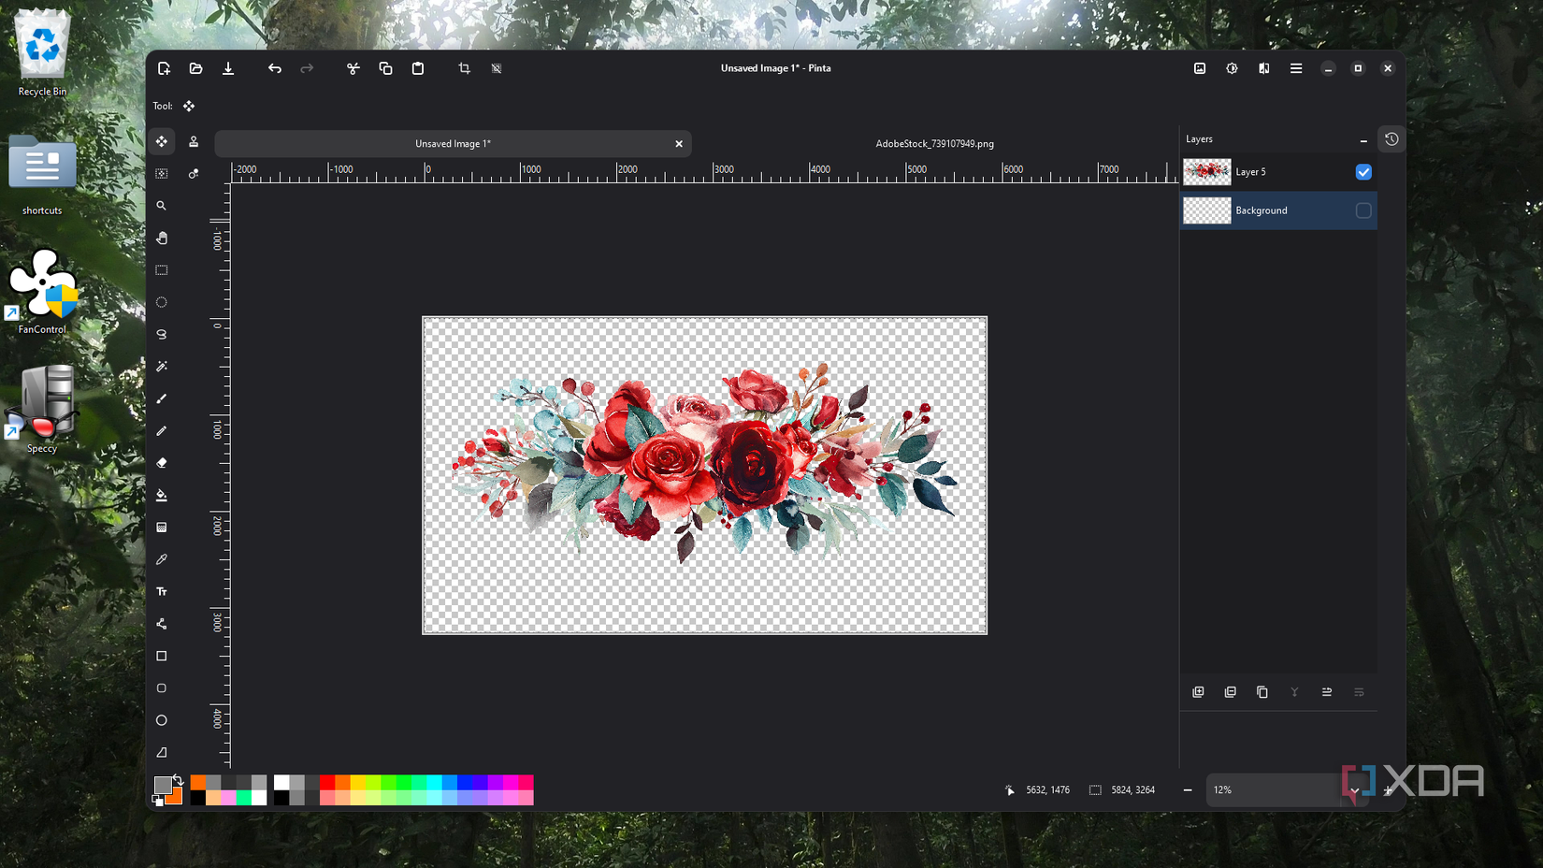Select the Ellipse shape tool
This screenshot has height=868, width=1543.
(x=162, y=720)
